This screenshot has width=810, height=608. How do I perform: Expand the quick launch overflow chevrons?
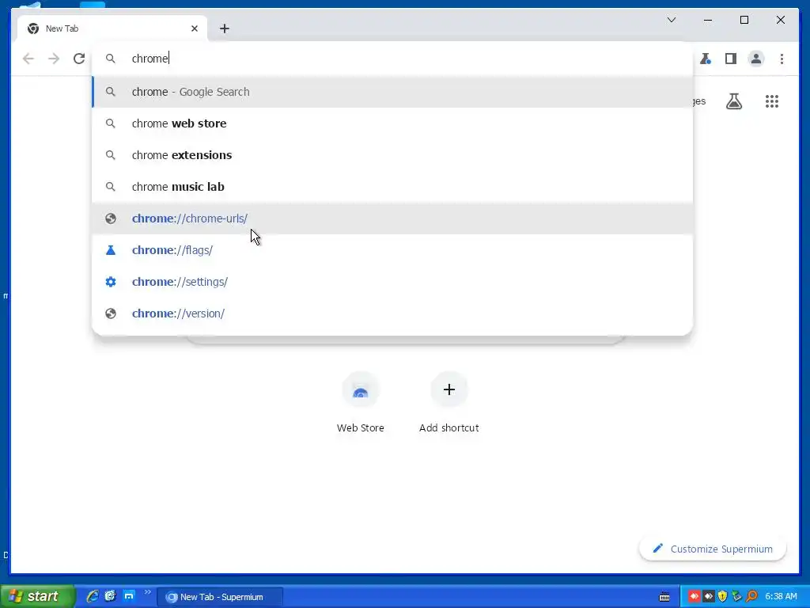147,592
